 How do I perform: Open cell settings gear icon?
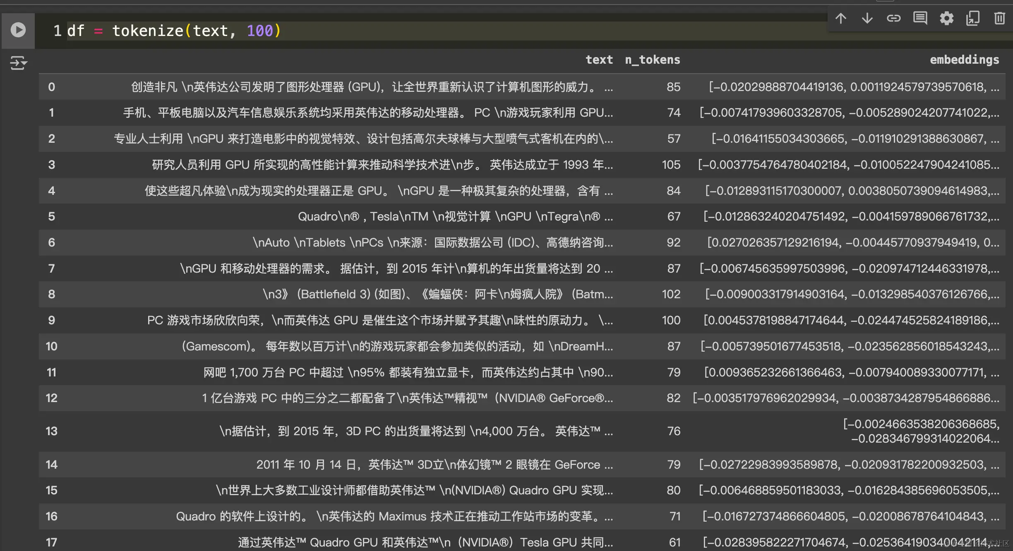pos(946,19)
